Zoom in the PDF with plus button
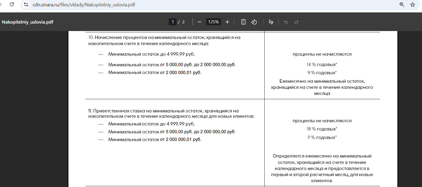This screenshot has height=187, width=422. (x=227, y=22)
